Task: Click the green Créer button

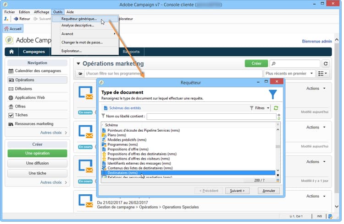Action: click(x=256, y=64)
